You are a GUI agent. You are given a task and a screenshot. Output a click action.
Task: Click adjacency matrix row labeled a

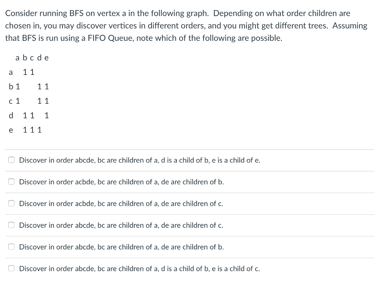[x=21, y=72]
